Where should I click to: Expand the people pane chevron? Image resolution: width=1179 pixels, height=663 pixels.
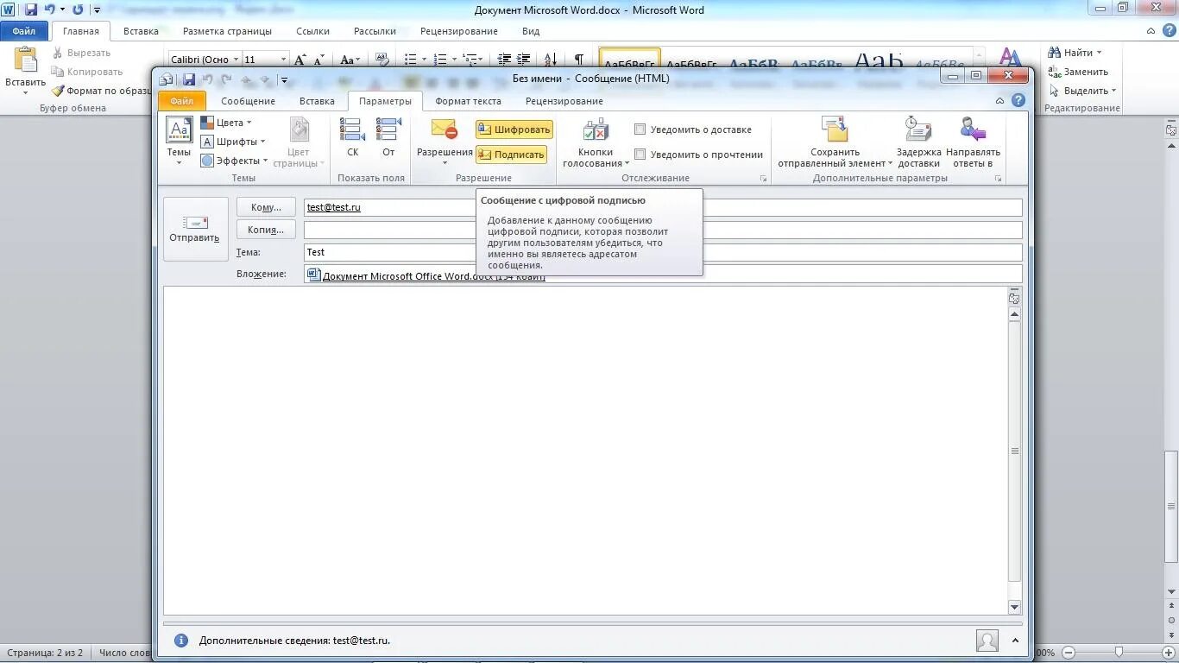(x=1015, y=641)
